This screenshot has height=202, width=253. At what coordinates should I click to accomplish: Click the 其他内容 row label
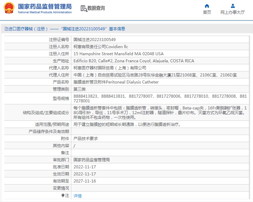point(61,146)
